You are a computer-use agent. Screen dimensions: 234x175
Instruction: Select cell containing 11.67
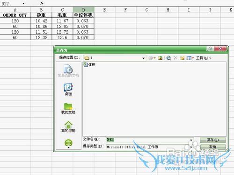[x=62, y=21]
